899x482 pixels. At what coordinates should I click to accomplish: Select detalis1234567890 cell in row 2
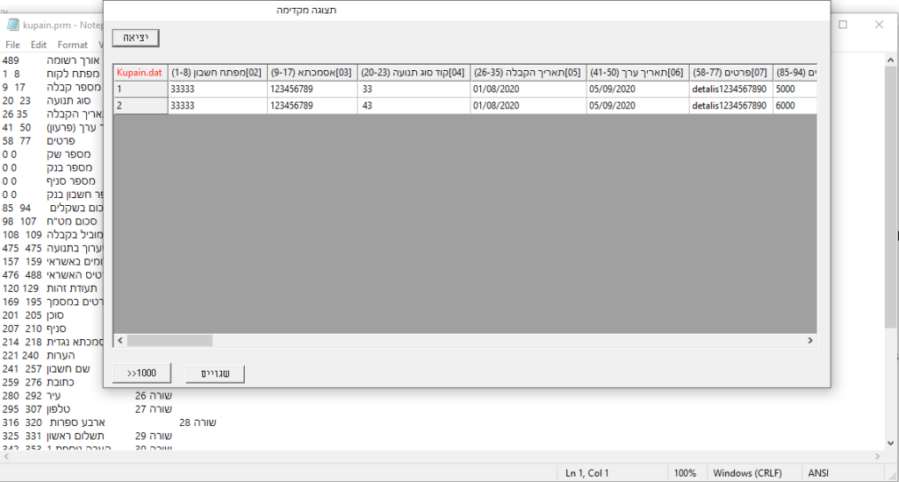[x=730, y=106]
